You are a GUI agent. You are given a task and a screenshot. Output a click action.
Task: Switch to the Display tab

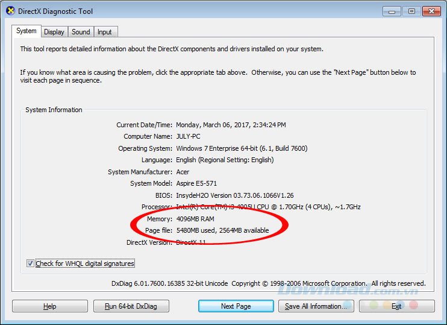pos(54,32)
